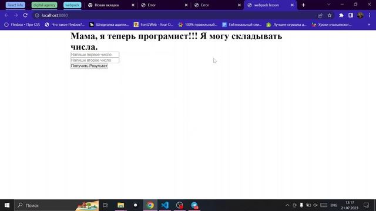Viewport: 376px width, 211px height.
Task: Open Chrome extensions puzzle icon
Action: pos(341,15)
